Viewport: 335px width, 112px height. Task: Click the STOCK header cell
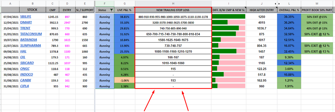[33, 10]
